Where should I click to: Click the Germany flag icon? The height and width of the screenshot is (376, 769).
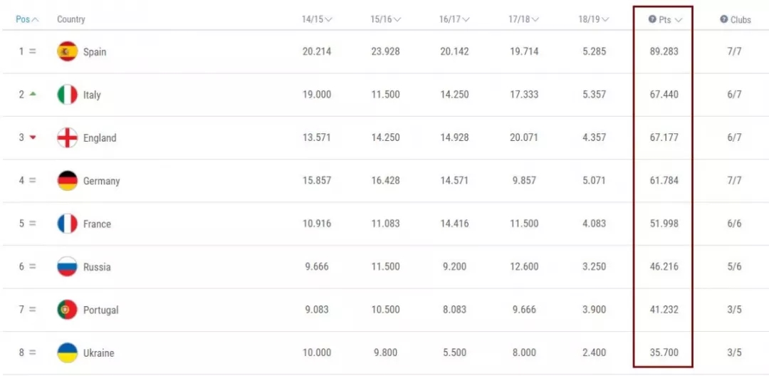(67, 180)
